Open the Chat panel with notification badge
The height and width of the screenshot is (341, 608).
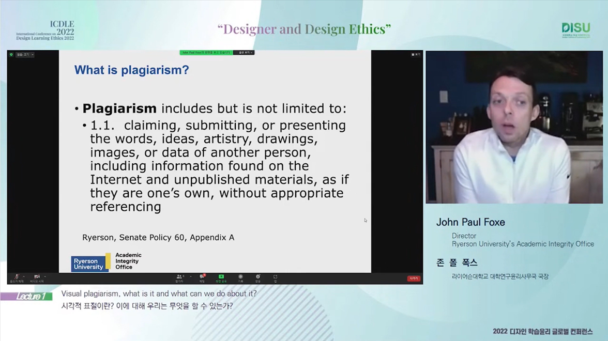point(202,278)
